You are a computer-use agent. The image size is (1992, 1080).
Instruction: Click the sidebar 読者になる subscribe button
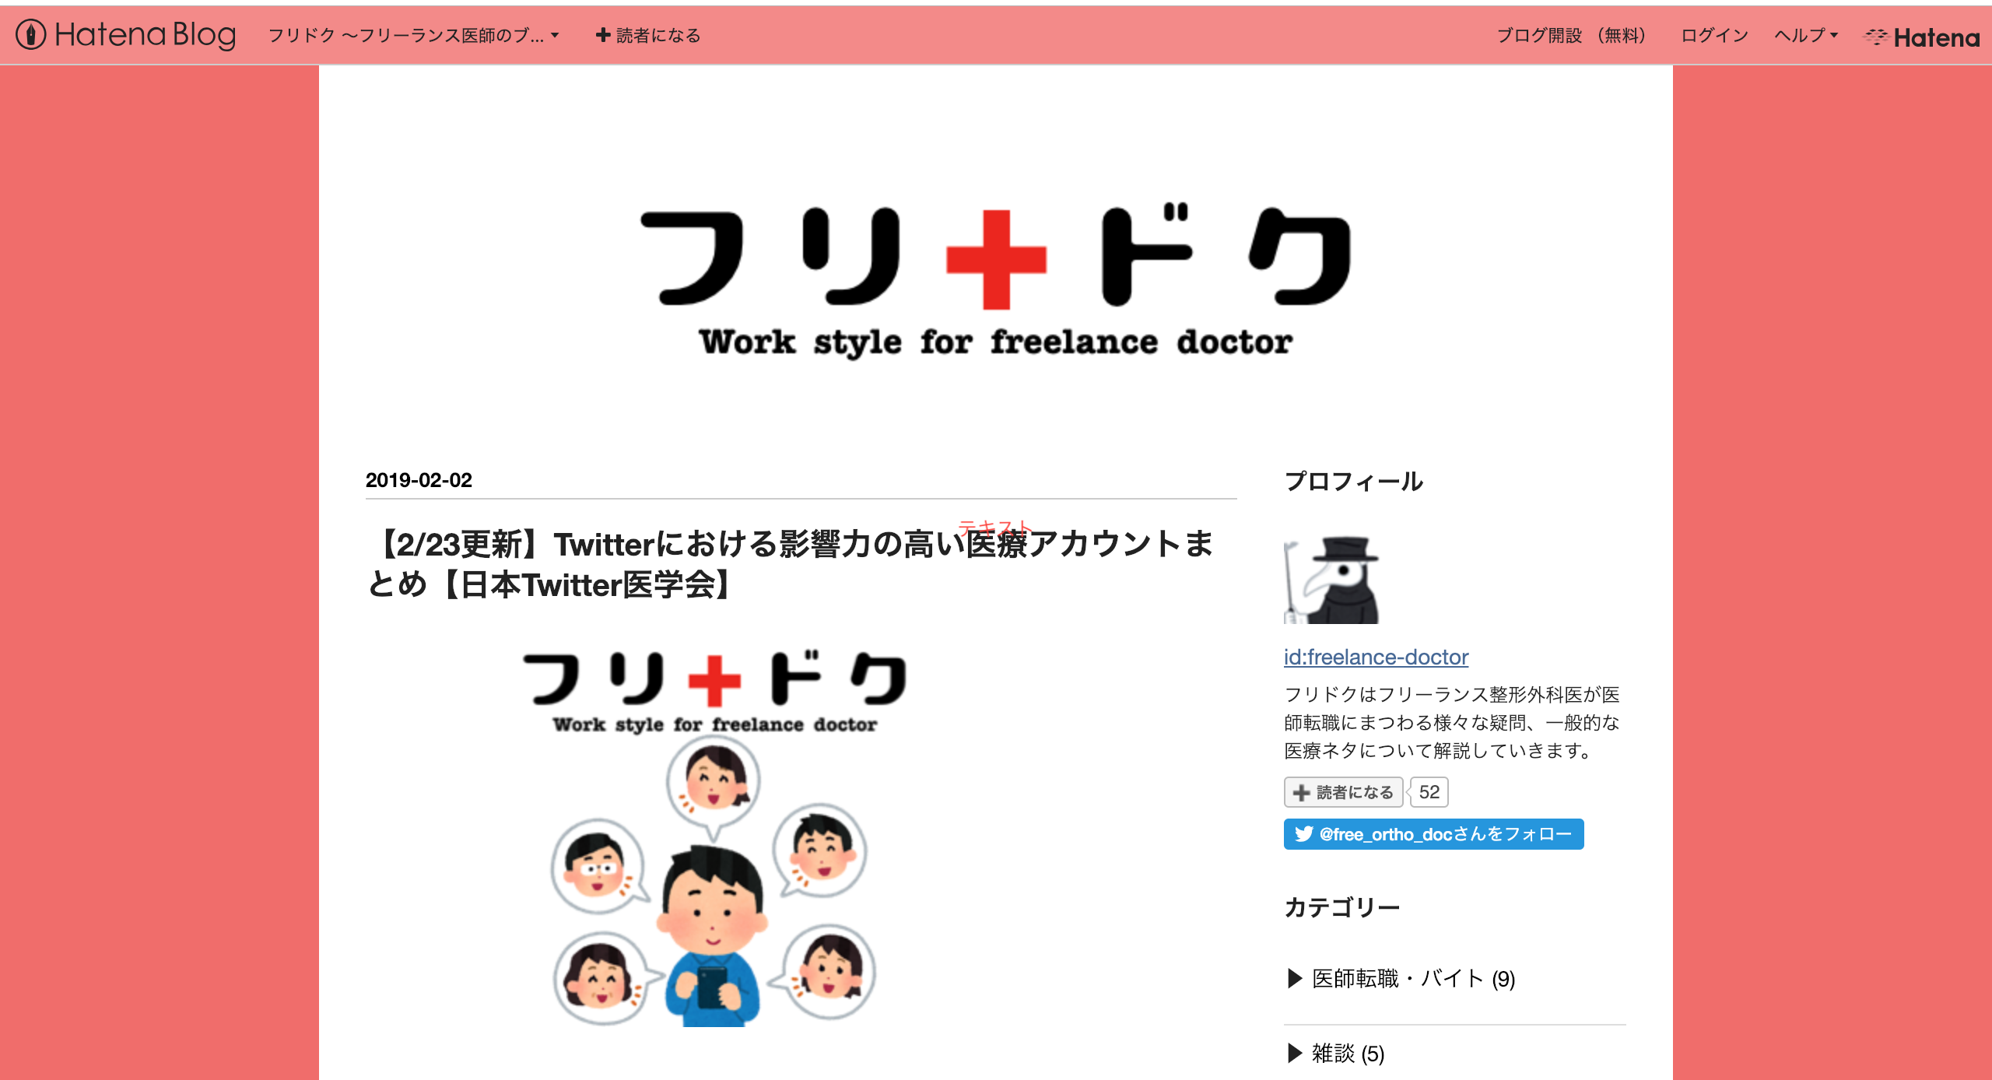(1343, 792)
